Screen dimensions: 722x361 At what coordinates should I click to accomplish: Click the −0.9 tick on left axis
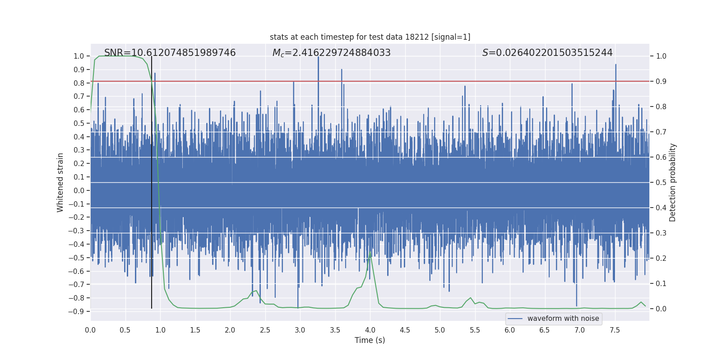[x=76, y=311]
